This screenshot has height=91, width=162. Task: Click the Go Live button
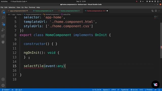click(x=134, y=90)
